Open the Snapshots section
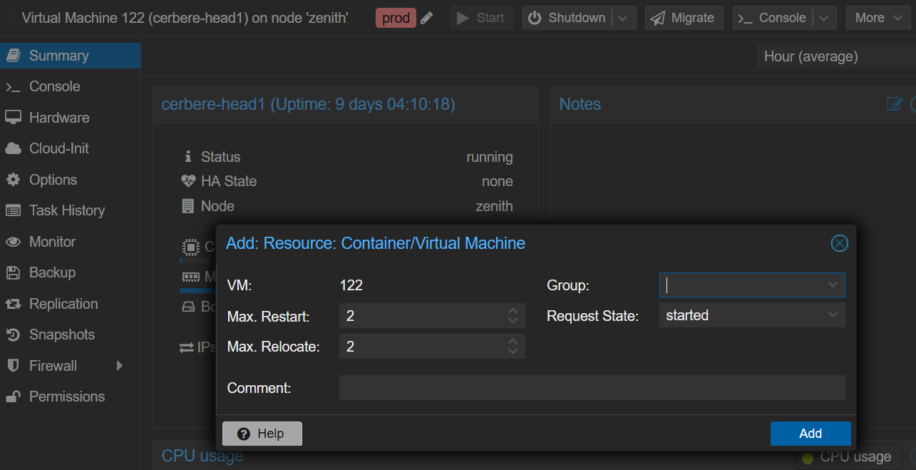Viewport: 916px width, 470px height. 61,334
